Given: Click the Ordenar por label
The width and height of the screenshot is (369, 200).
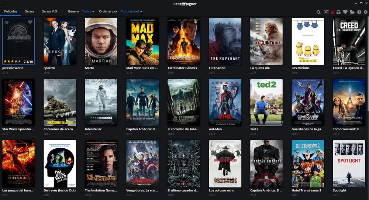Looking at the screenshot, I should (108, 11).
